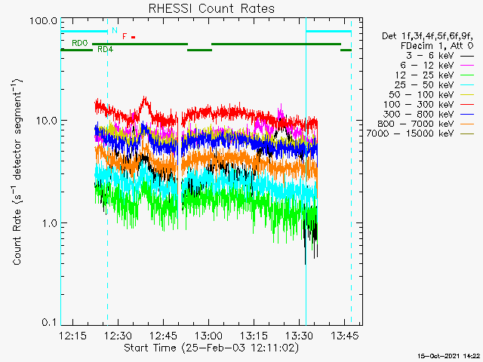Click black line swatch for 3 - 6 keV

point(467,56)
